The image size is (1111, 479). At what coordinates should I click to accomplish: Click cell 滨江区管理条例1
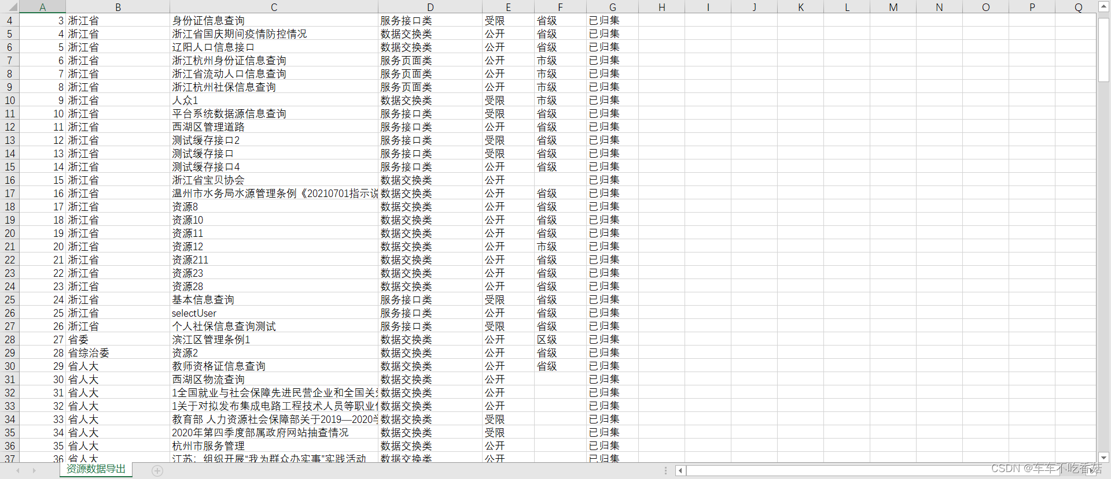(274, 339)
